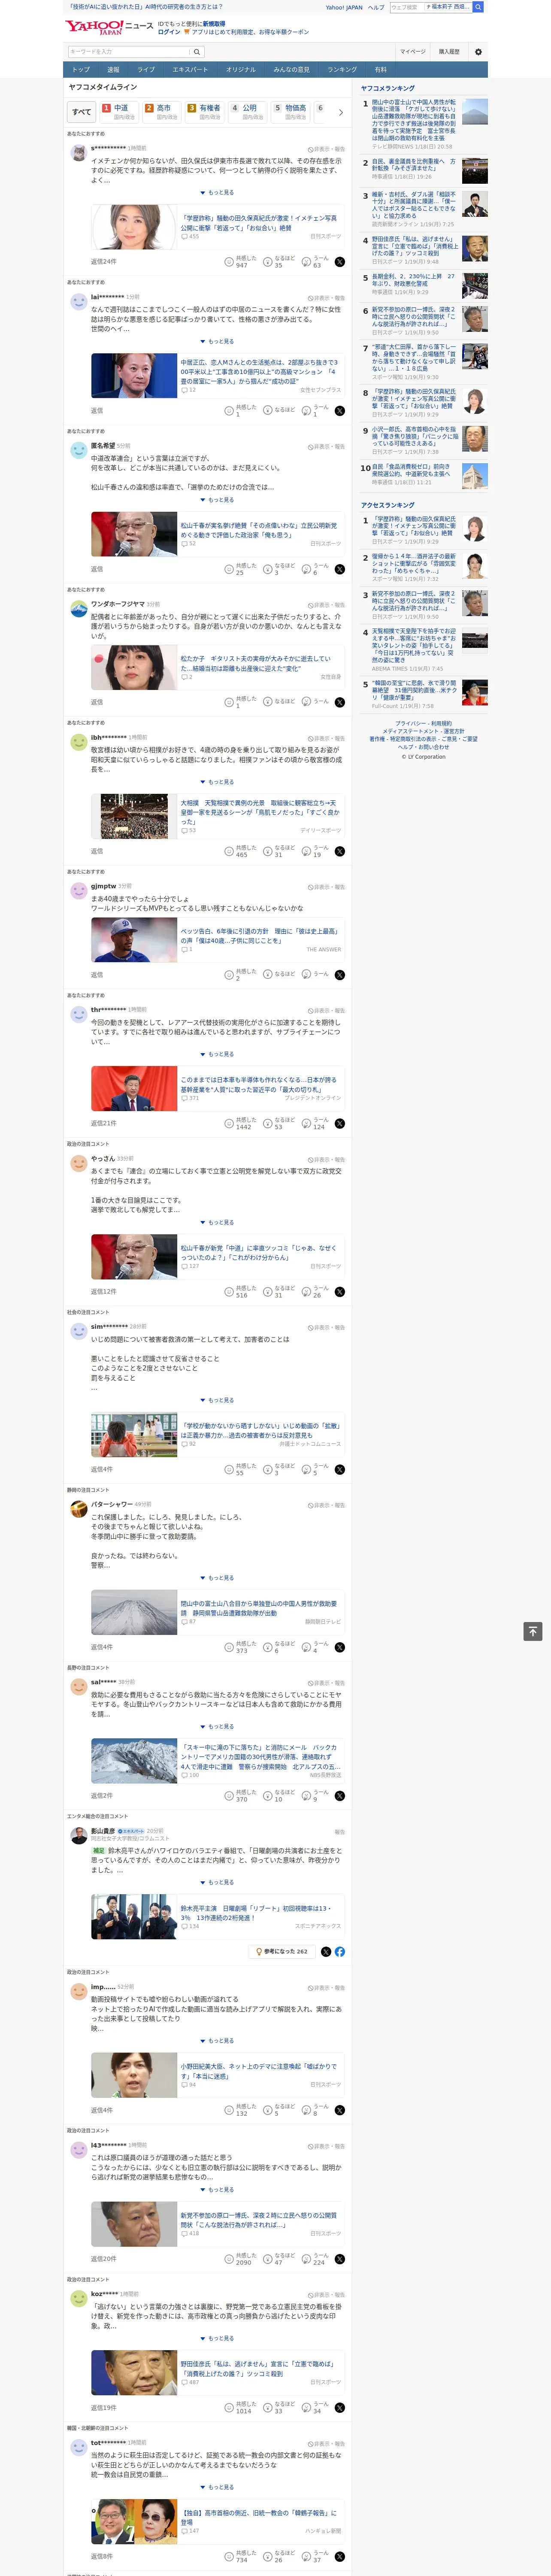This screenshot has width=551, height=2576.
Task: Share やっさん comment via X icon
Action: coord(340,1292)
